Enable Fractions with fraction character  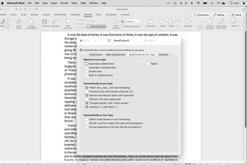[87, 91]
